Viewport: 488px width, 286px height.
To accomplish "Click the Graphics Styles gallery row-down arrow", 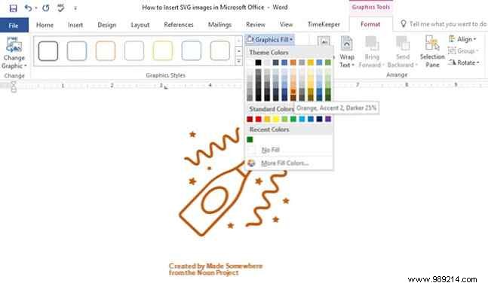I will click(238, 51).
